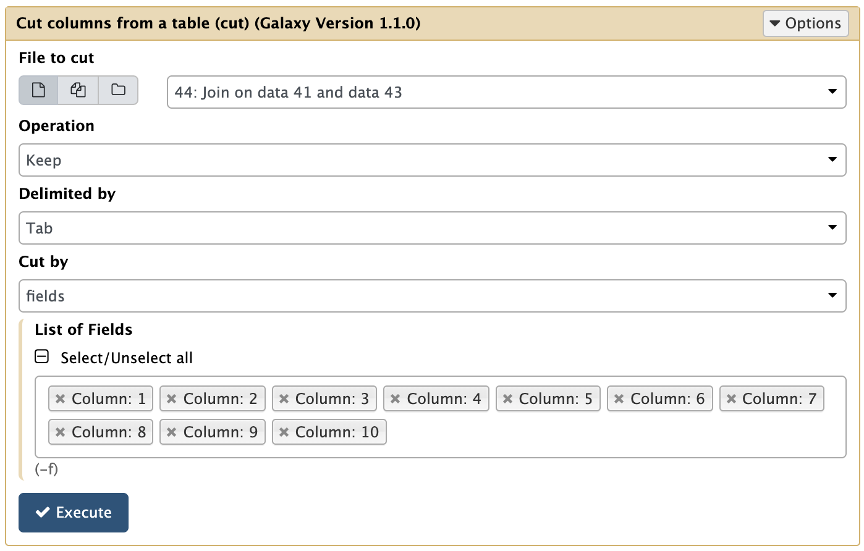Remove Column: 4 tag with x icon
864x551 pixels.
pos(396,399)
